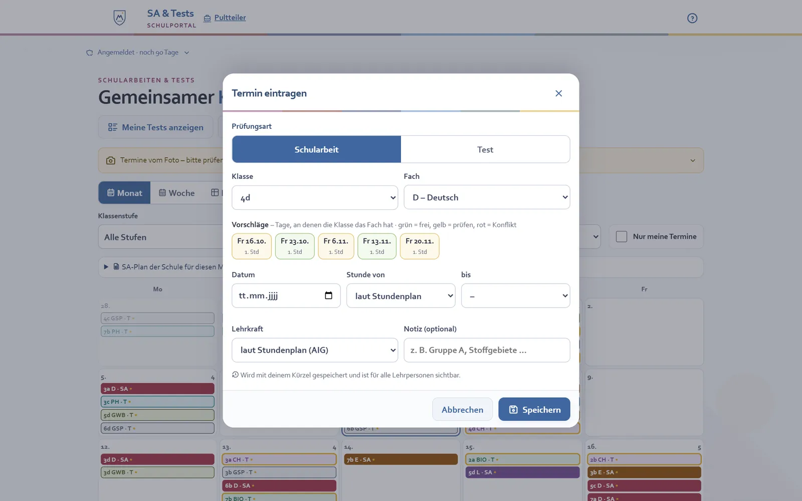
Task: Open the calendar picker icon in Datum
Action: (328, 296)
